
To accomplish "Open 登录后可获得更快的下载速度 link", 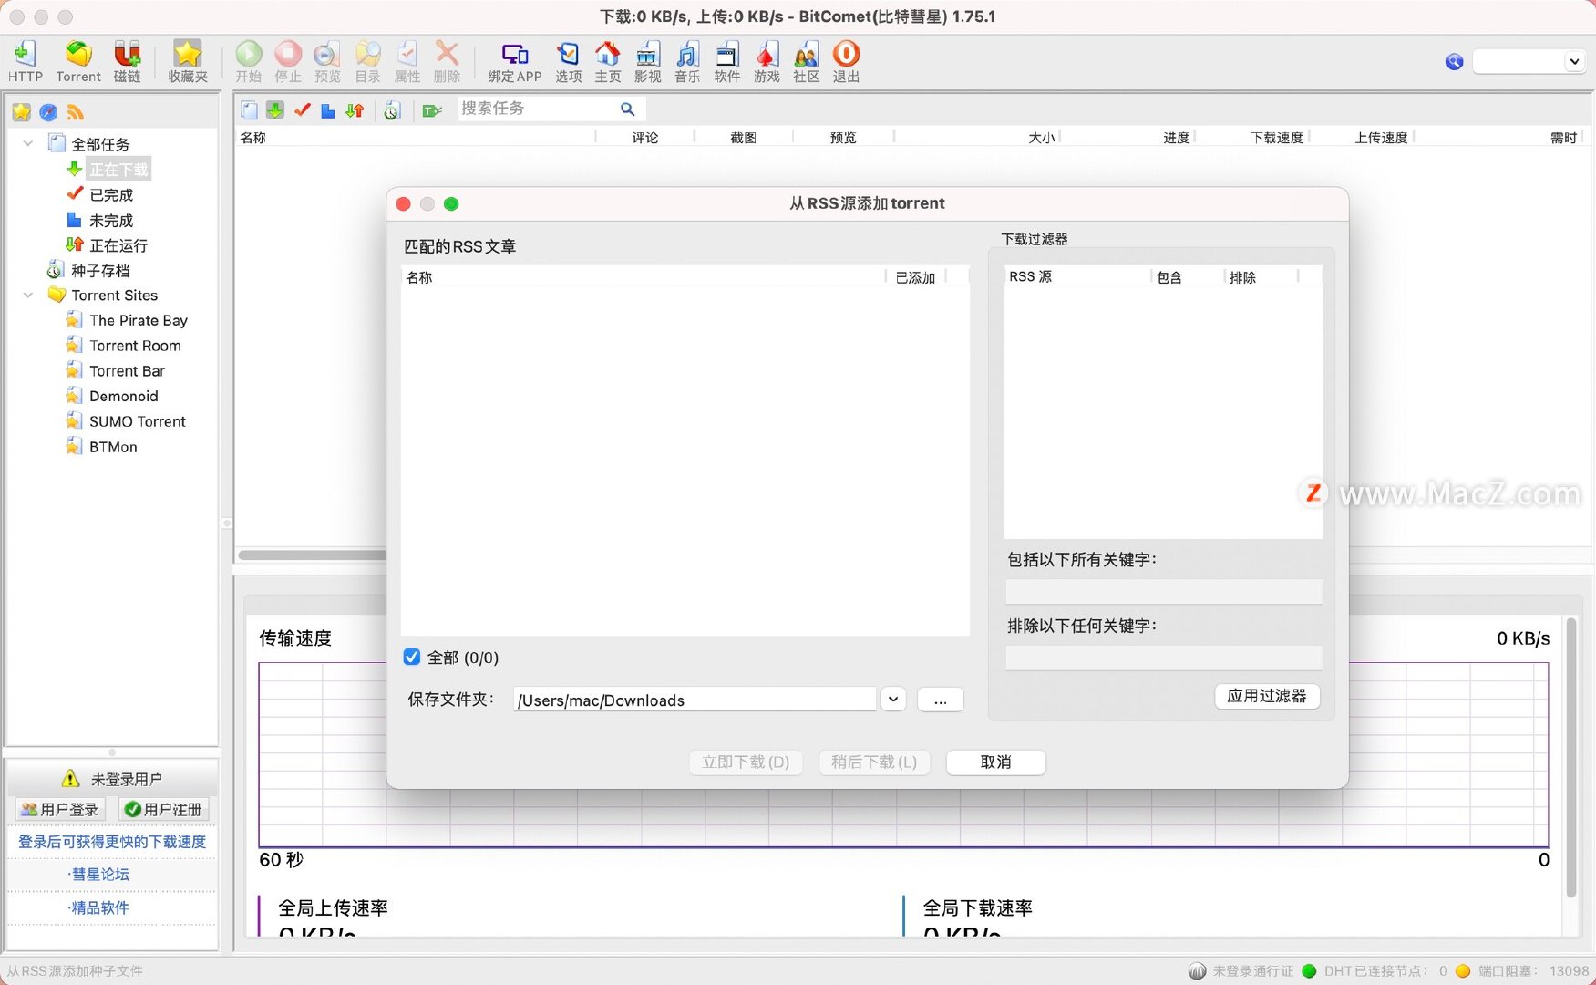I will [x=112, y=841].
